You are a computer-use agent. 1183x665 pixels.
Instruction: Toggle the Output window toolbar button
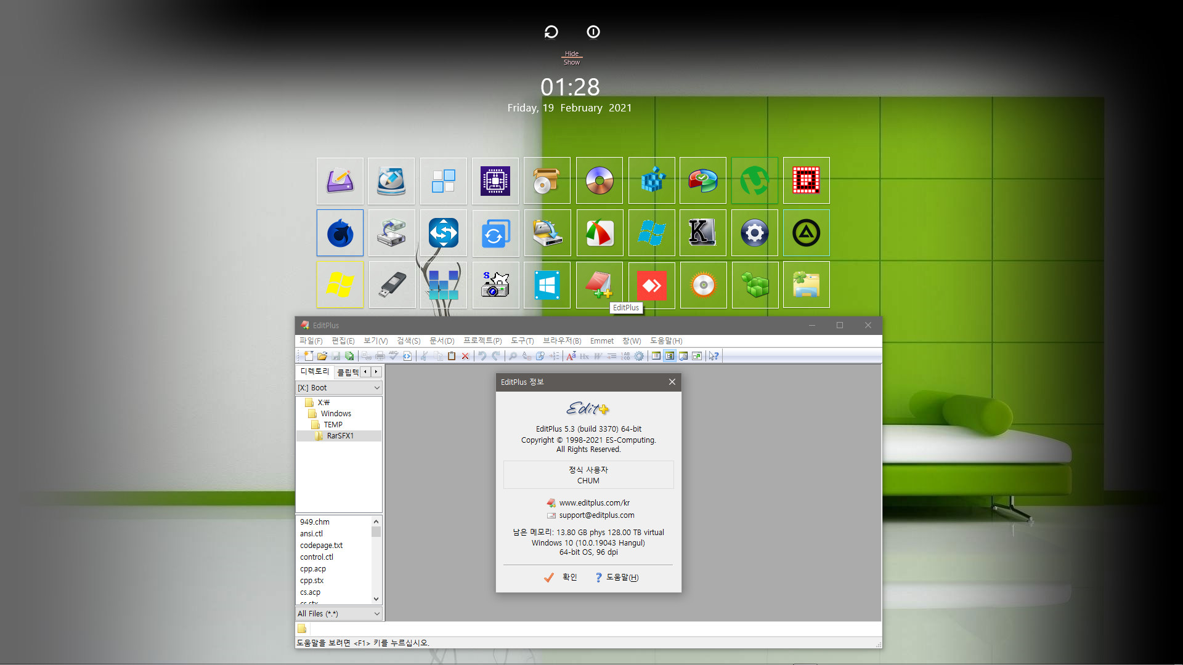683,356
